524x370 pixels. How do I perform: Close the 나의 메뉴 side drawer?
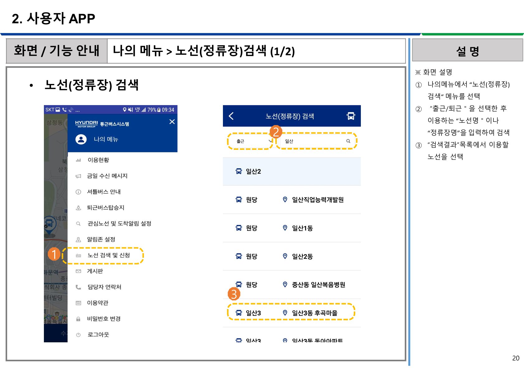(x=172, y=122)
